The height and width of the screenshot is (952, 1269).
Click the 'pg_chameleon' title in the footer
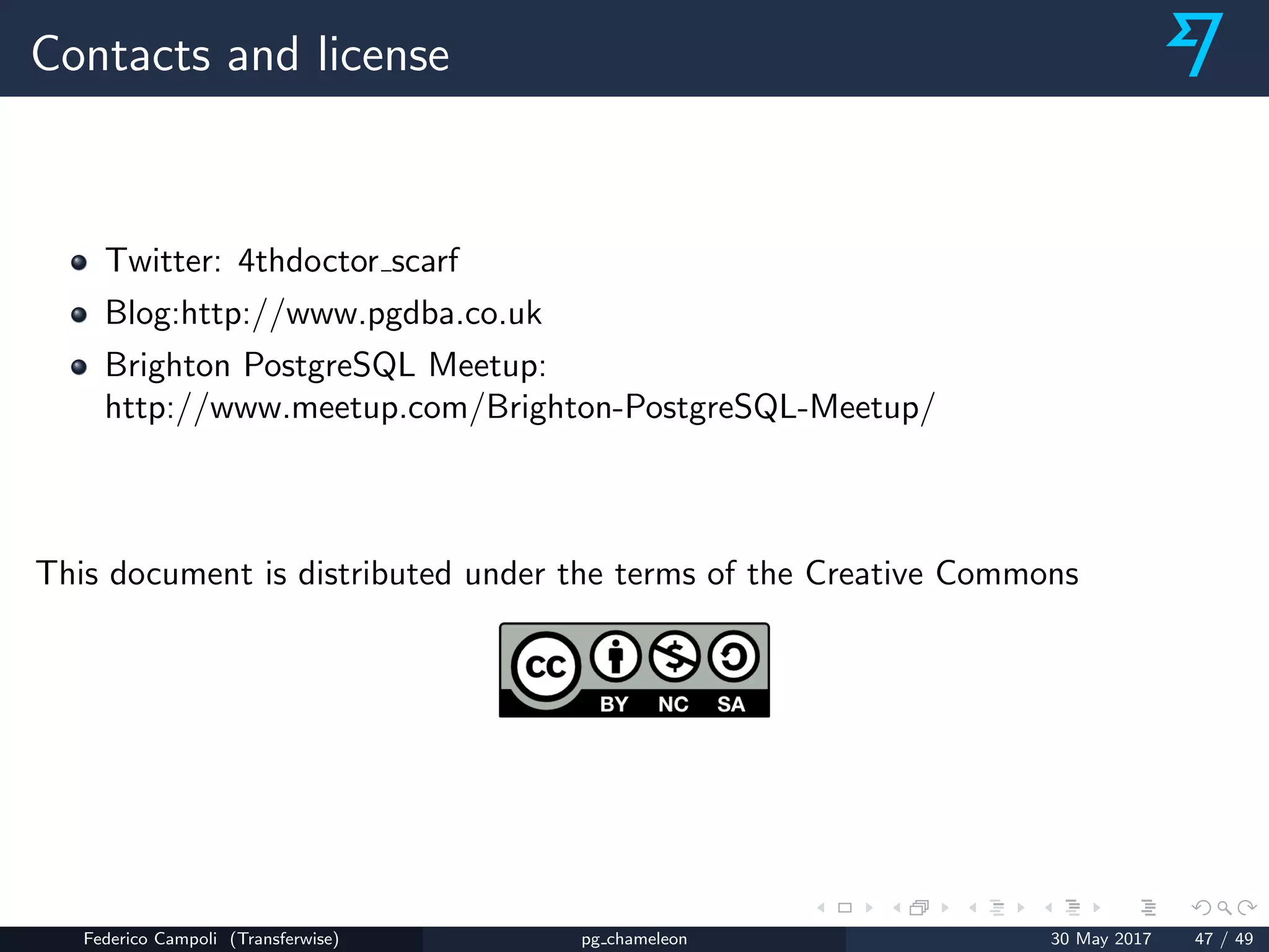click(x=634, y=940)
